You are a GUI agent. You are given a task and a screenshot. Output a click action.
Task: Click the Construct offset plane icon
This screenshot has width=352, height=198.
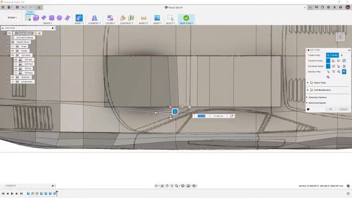(x=123, y=18)
